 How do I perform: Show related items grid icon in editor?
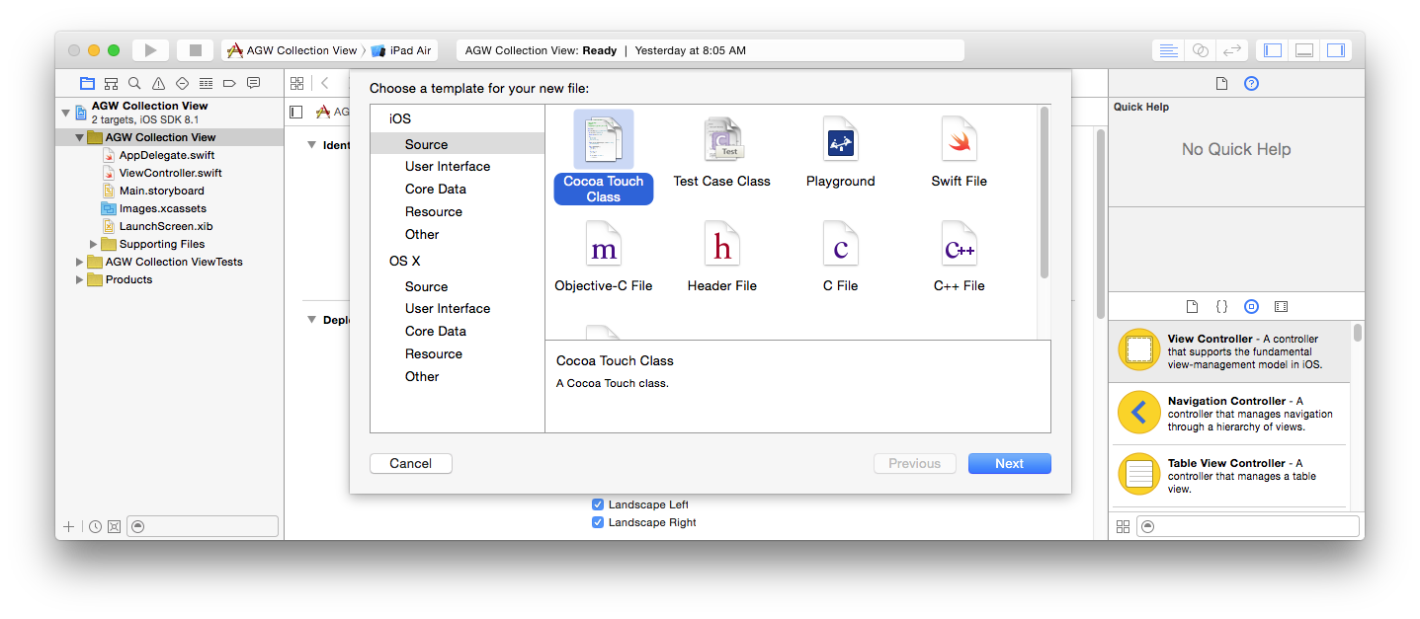[296, 83]
